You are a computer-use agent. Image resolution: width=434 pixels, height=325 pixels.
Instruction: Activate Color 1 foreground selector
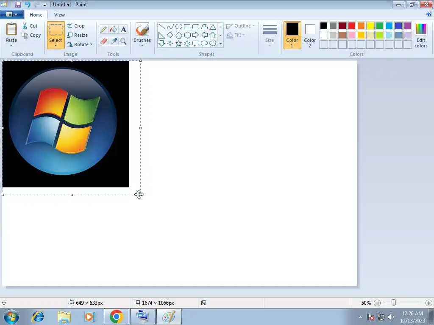[x=292, y=35]
